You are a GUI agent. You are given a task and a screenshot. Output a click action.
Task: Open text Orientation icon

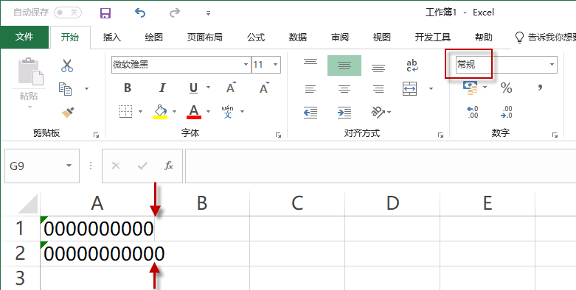(378, 112)
